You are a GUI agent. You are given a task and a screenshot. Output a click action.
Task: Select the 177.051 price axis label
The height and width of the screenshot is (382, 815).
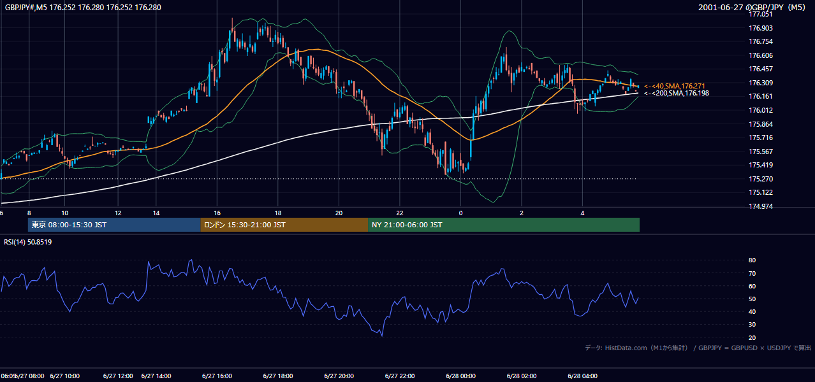click(761, 15)
